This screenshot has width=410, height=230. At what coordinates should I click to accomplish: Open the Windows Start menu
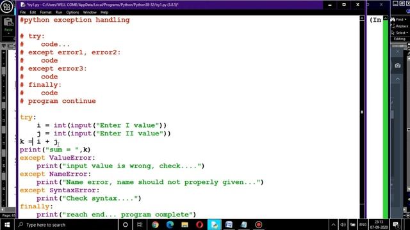[7, 224]
